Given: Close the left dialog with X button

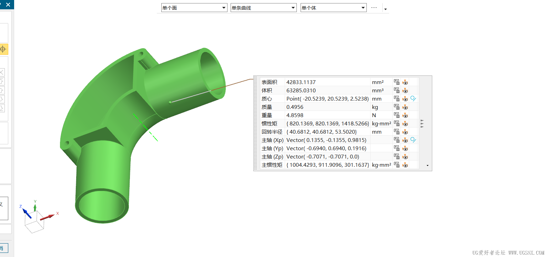Looking at the screenshot, I should [8, 4].
